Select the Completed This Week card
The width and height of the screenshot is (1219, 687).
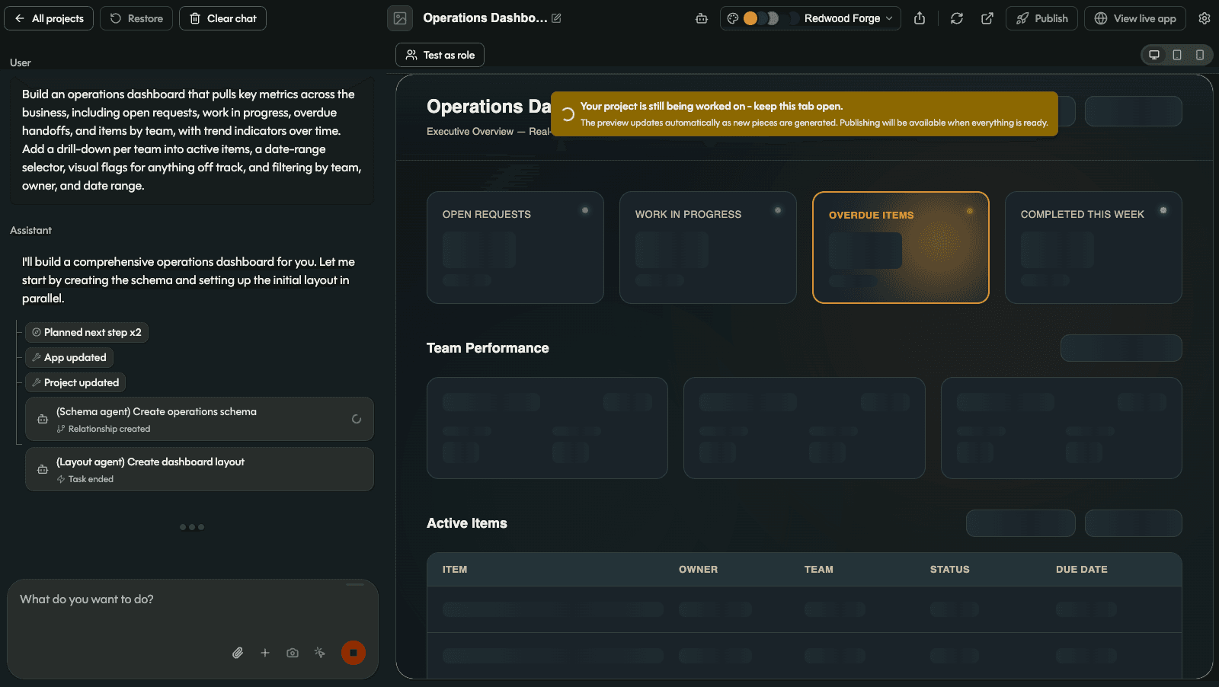(x=1093, y=248)
